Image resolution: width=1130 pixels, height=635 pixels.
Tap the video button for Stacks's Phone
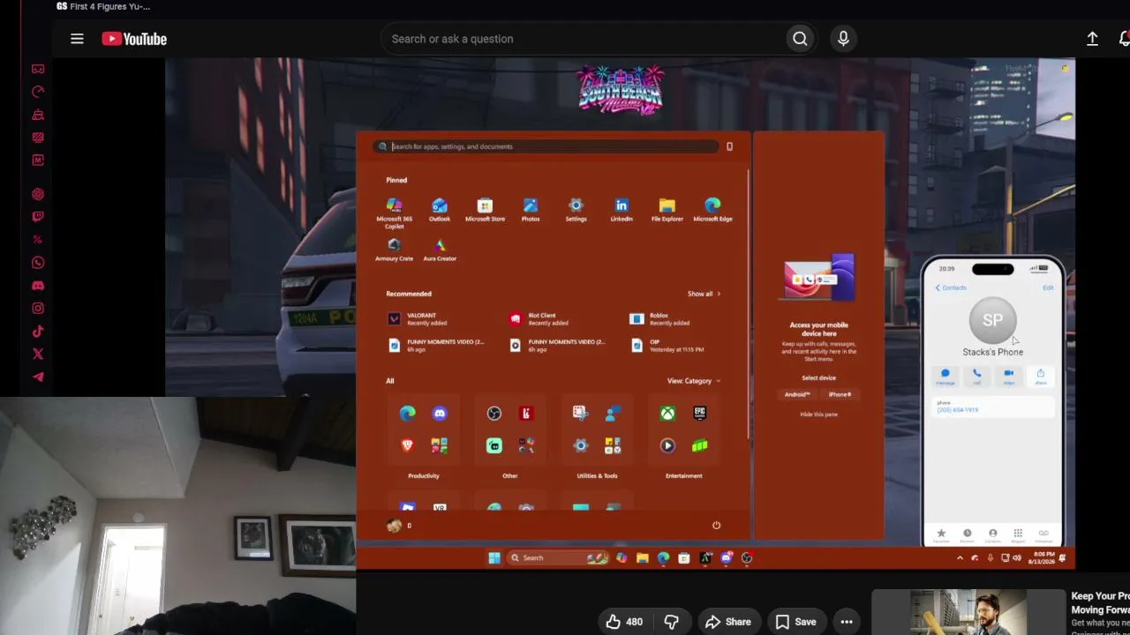tap(1008, 377)
